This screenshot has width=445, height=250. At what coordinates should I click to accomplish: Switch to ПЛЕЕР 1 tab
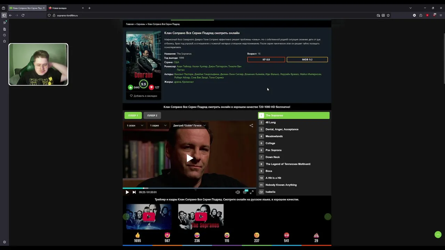pyautogui.click(x=133, y=115)
